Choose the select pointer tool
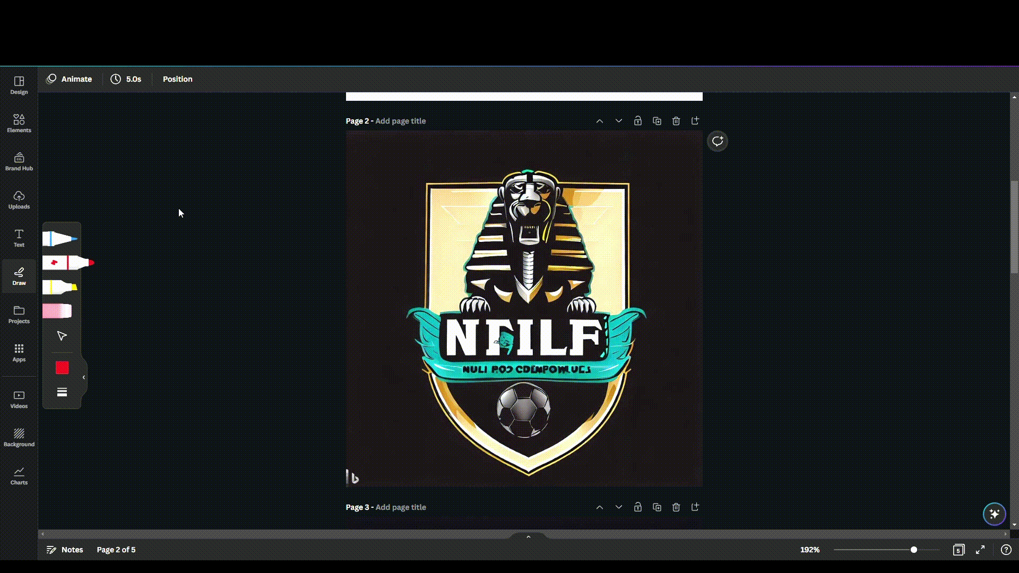1019x573 pixels. click(x=62, y=336)
